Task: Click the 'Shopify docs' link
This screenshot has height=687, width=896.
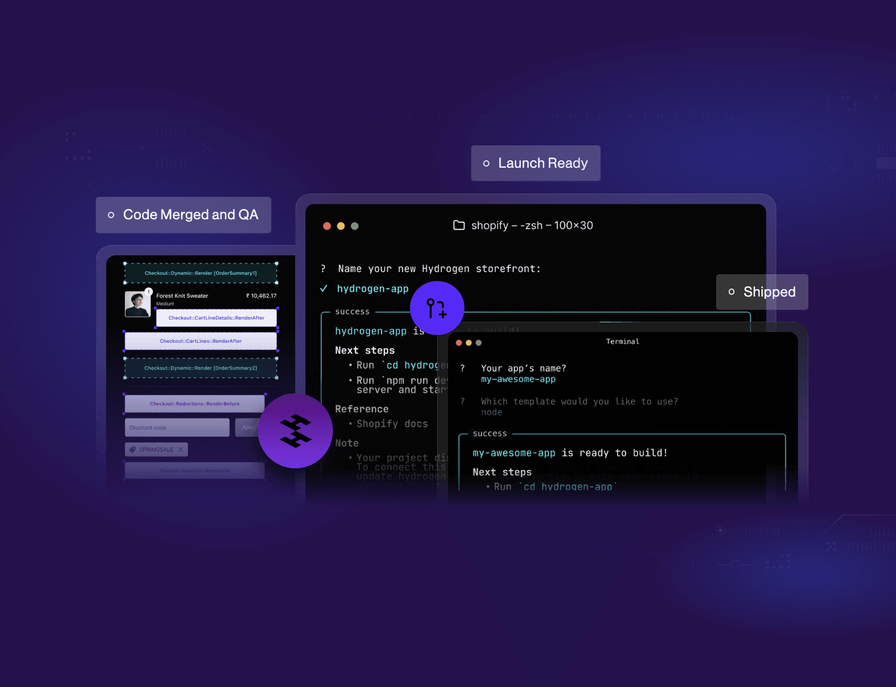Action: point(392,424)
